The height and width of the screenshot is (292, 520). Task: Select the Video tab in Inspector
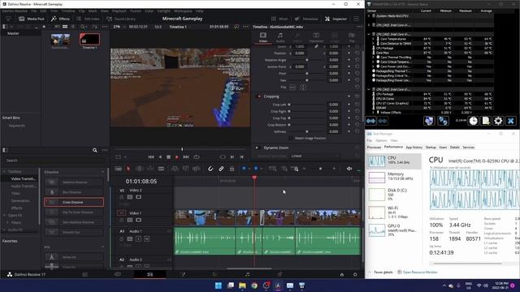click(263, 37)
